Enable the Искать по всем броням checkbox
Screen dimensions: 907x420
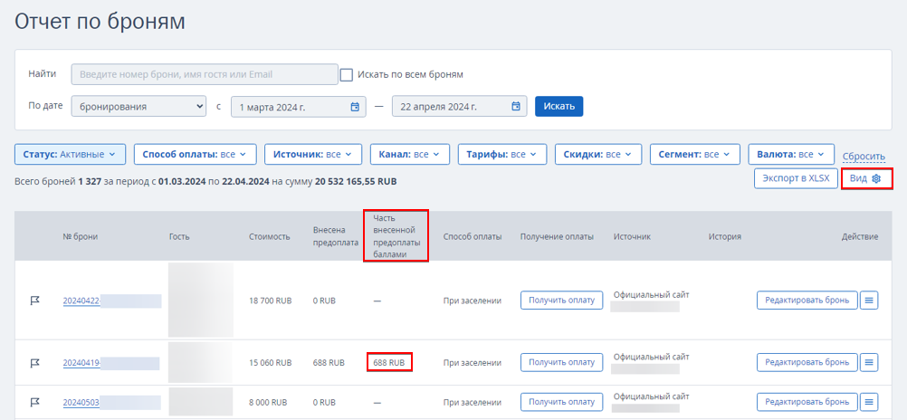point(347,75)
